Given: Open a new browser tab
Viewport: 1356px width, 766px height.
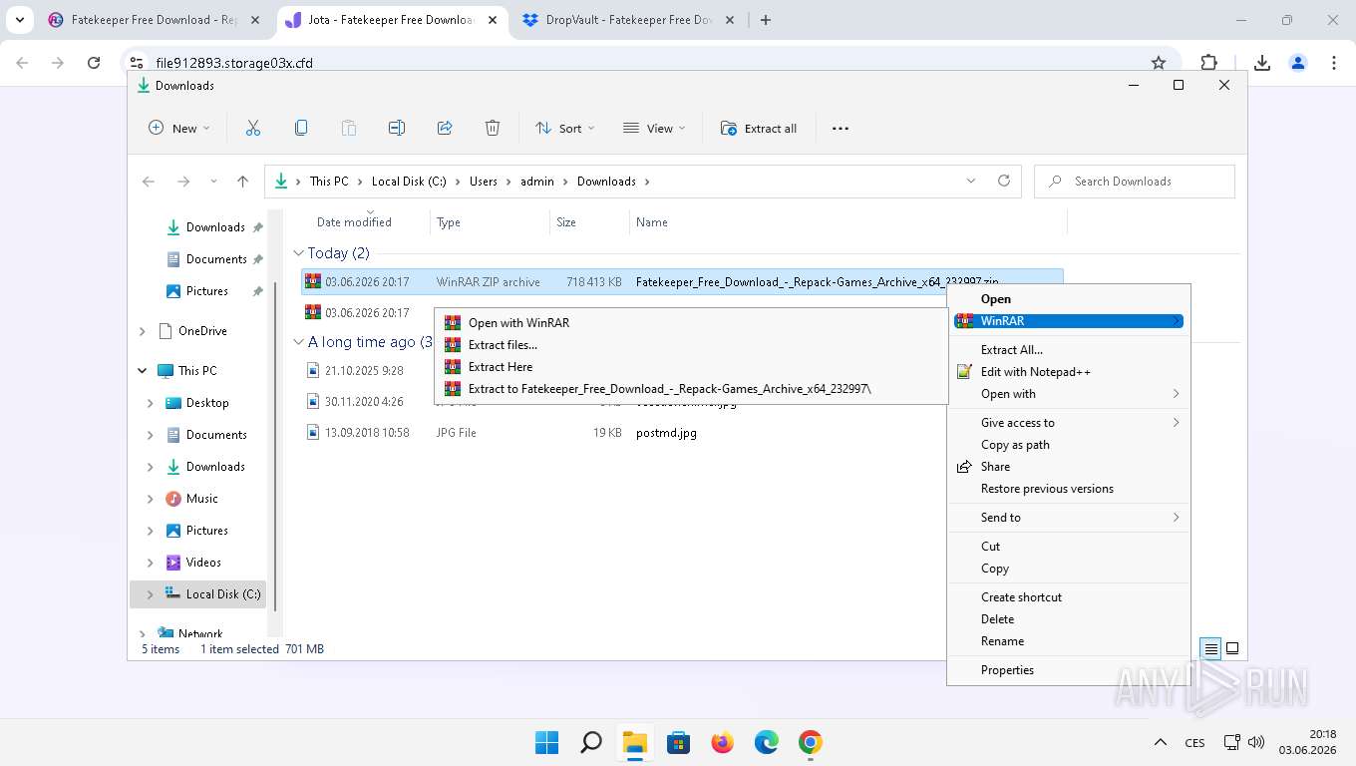Looking at the screenshot, I should 766,20.
